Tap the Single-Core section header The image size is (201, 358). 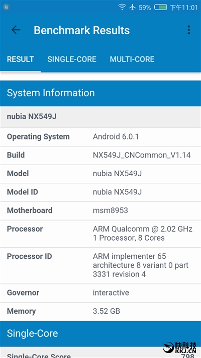point(100,333)
